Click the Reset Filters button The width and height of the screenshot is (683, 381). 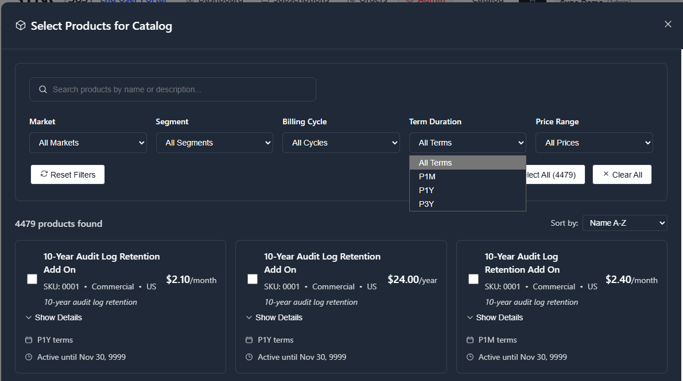[68, 174]
